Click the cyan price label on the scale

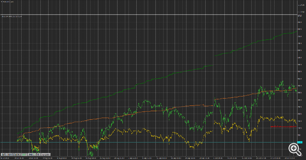pos(300,142)
